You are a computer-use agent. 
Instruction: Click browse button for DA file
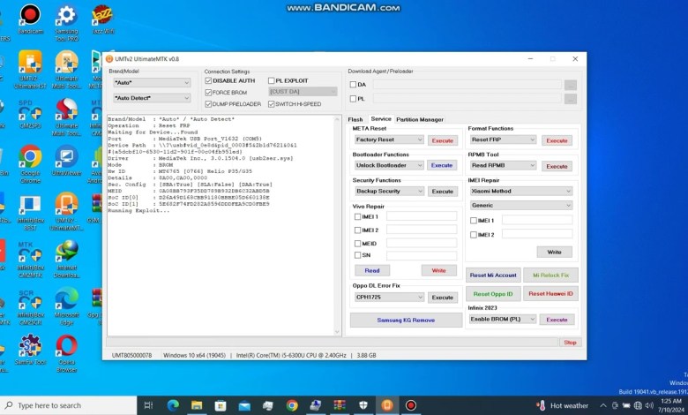571,85
